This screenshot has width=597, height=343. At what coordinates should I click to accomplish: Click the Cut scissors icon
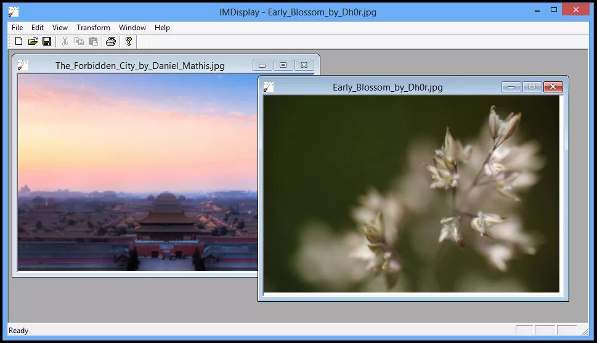65,41
